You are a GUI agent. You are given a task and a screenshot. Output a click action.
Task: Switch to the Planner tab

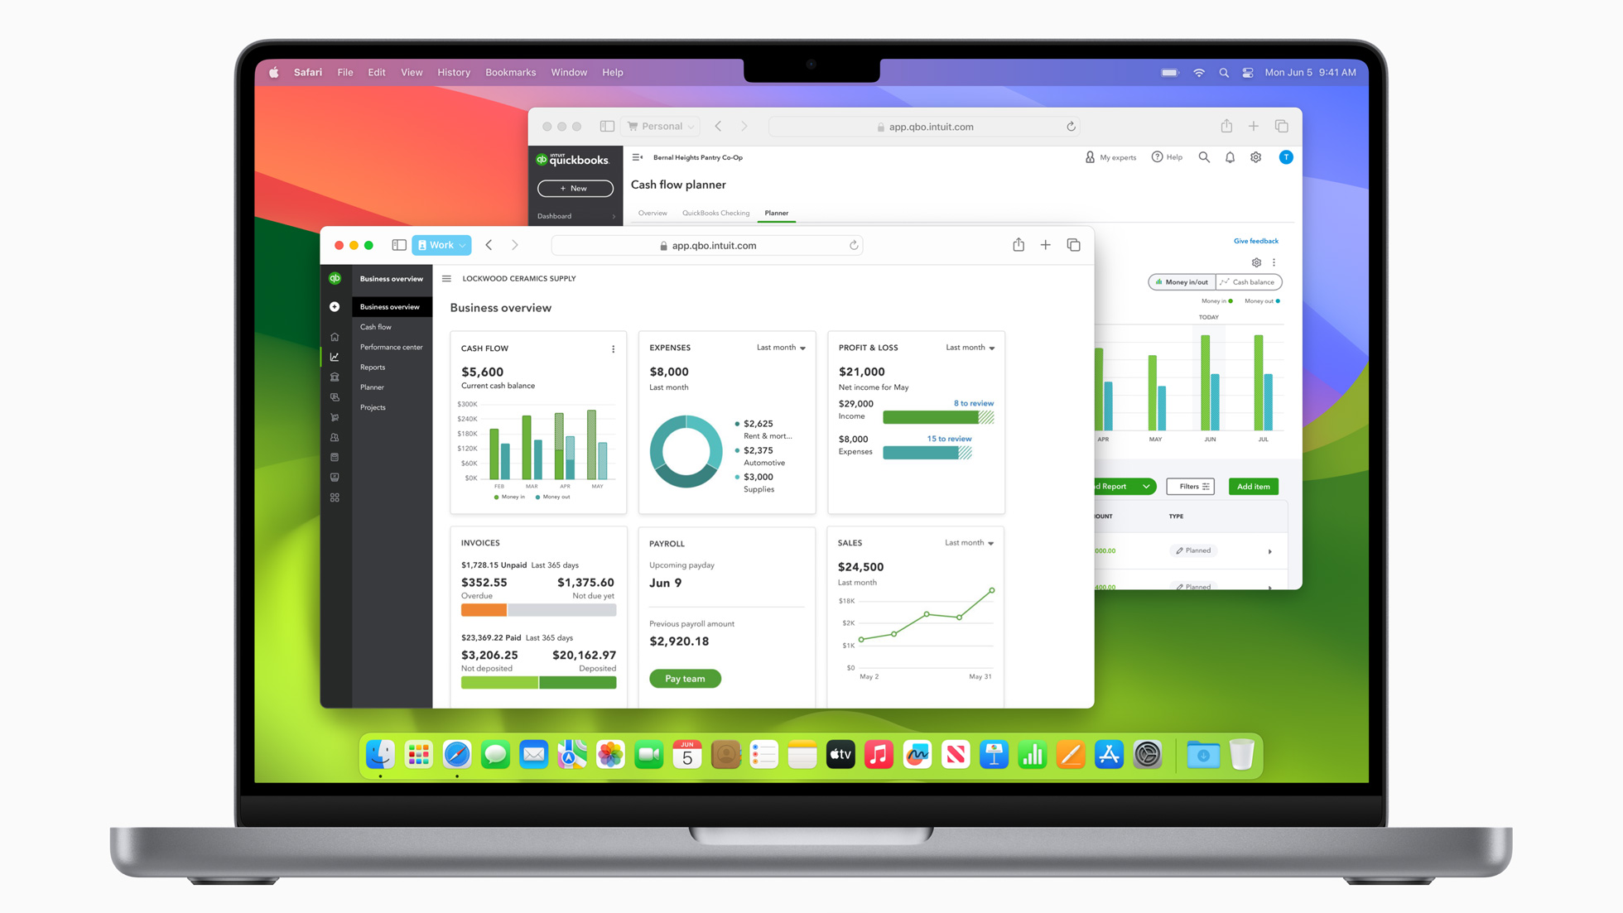[777, 213]
